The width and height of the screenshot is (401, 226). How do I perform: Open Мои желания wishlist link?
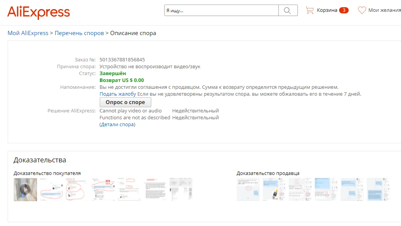(385, 10)
